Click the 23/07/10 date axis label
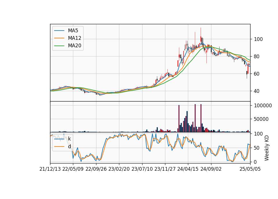 tap(142, 169)
